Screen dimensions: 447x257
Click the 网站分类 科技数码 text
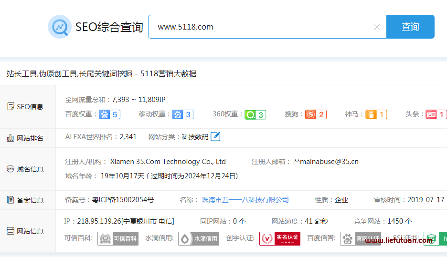pos(195,137)
